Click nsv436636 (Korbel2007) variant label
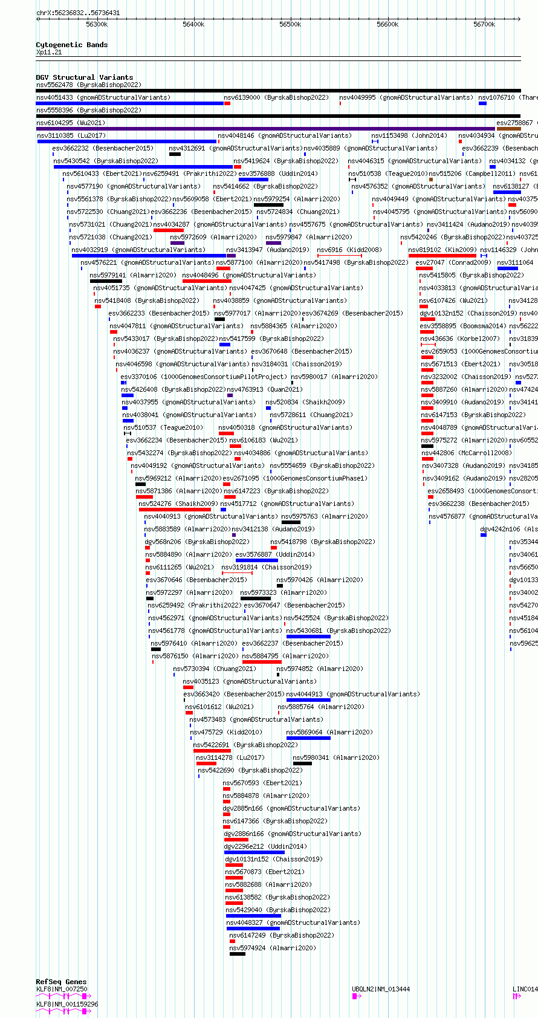Viewport: 538px width, 1018px height. pos(460,339)
